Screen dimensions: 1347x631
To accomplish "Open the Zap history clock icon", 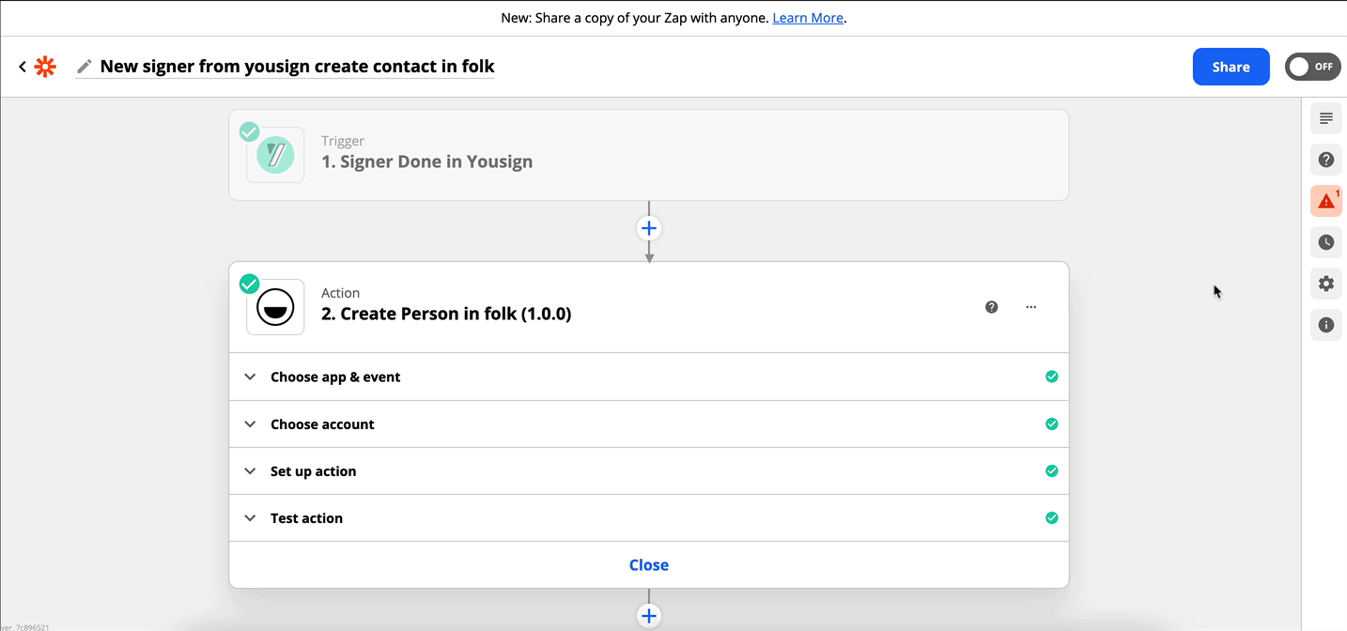I will click(1326, 242).
